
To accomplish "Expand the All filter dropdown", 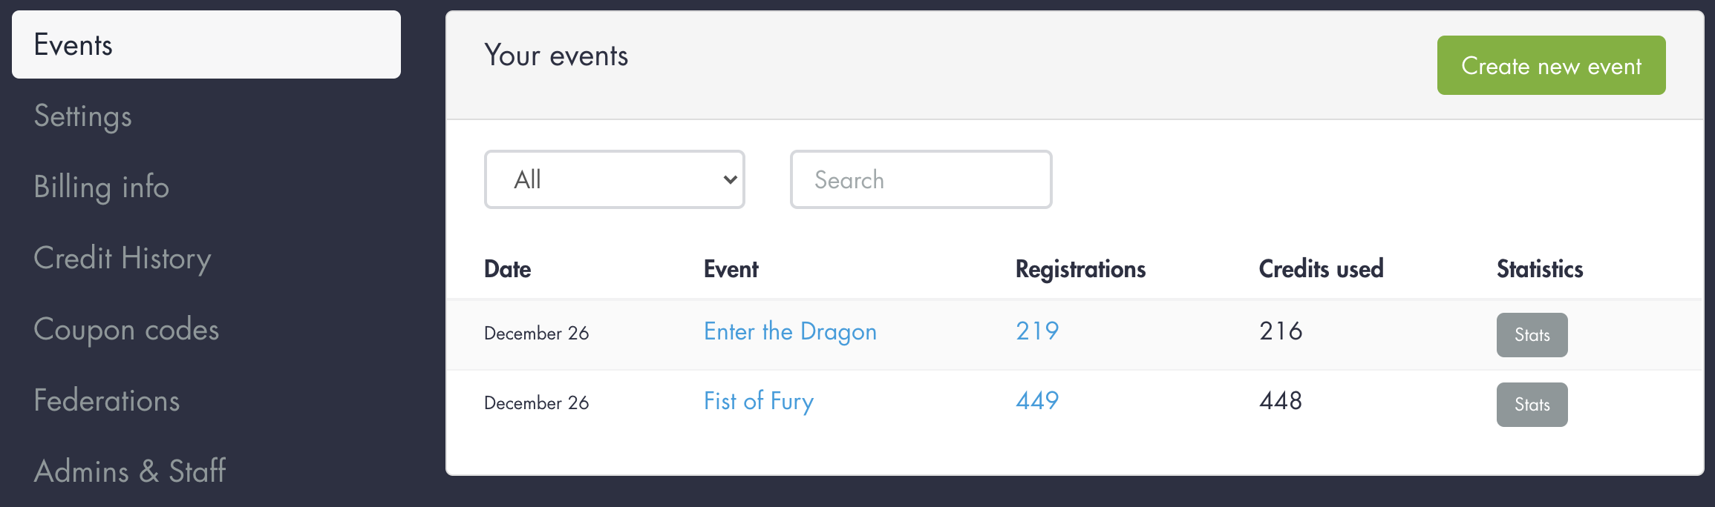I will (x=613, y=179).
